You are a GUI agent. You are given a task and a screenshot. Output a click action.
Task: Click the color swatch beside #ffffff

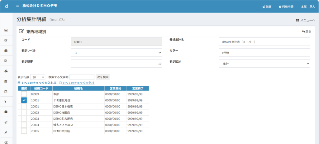point(305,53)
